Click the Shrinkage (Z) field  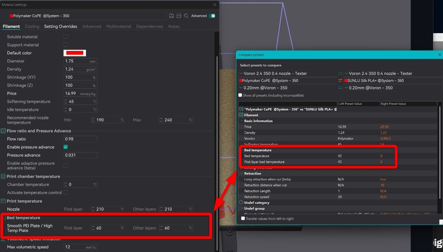(x=80, y=85)
